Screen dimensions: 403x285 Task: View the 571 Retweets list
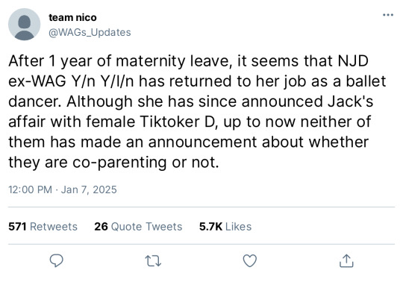tap(43, 226)
